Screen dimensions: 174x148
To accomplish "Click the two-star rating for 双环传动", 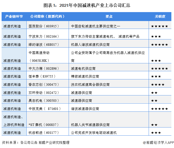I will pos(154,93).
